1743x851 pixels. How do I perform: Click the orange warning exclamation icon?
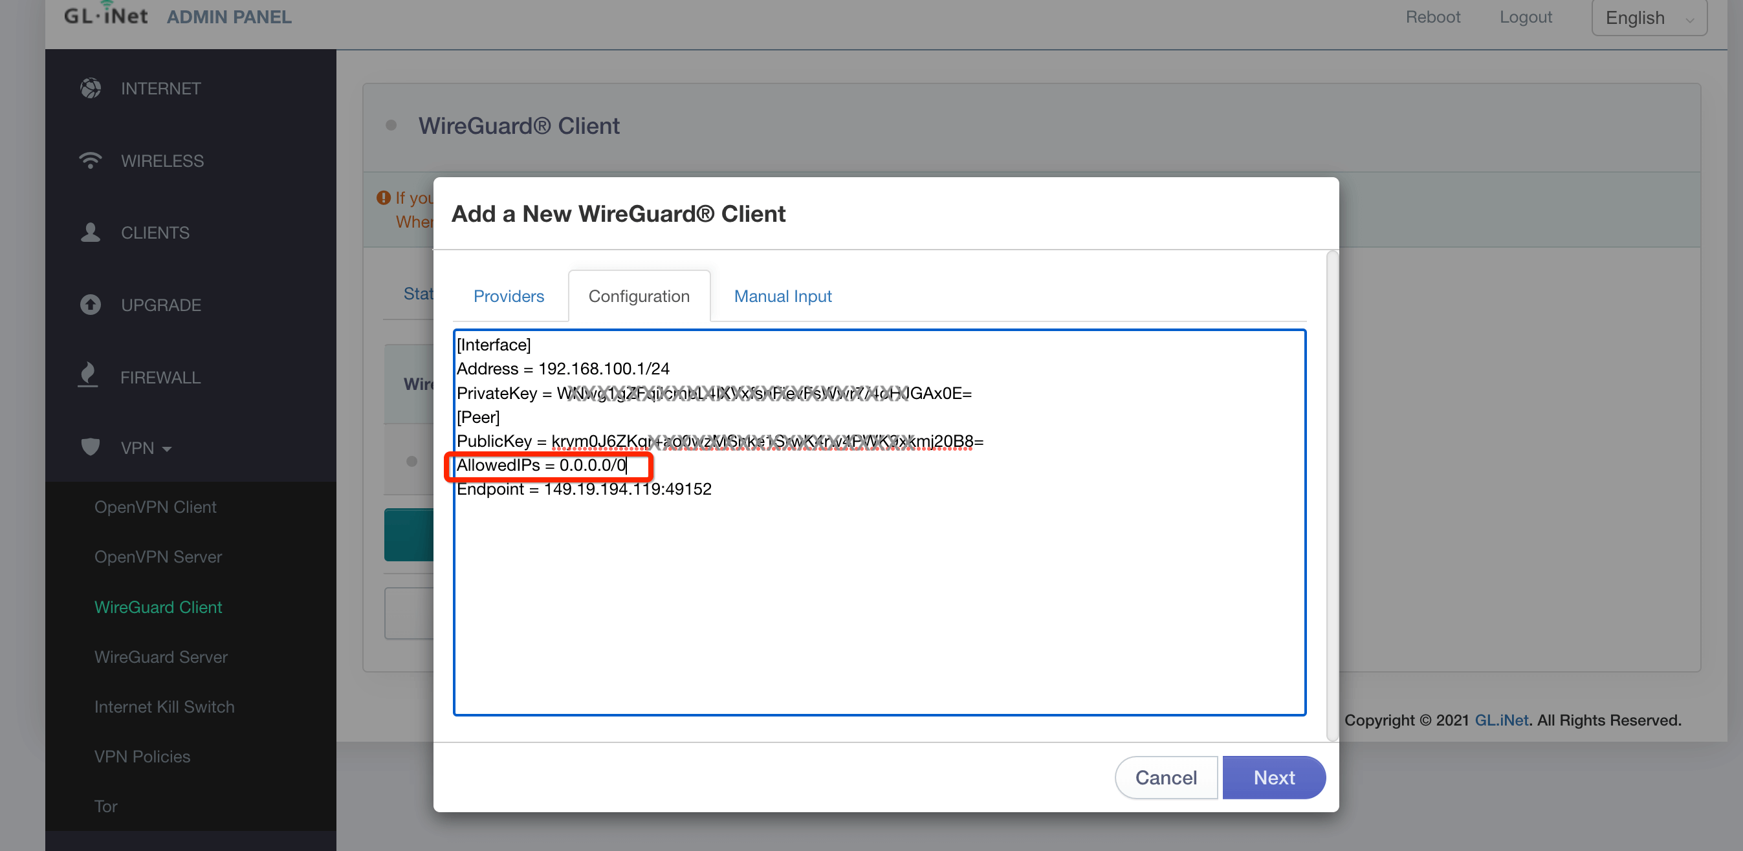click(384, 197)
